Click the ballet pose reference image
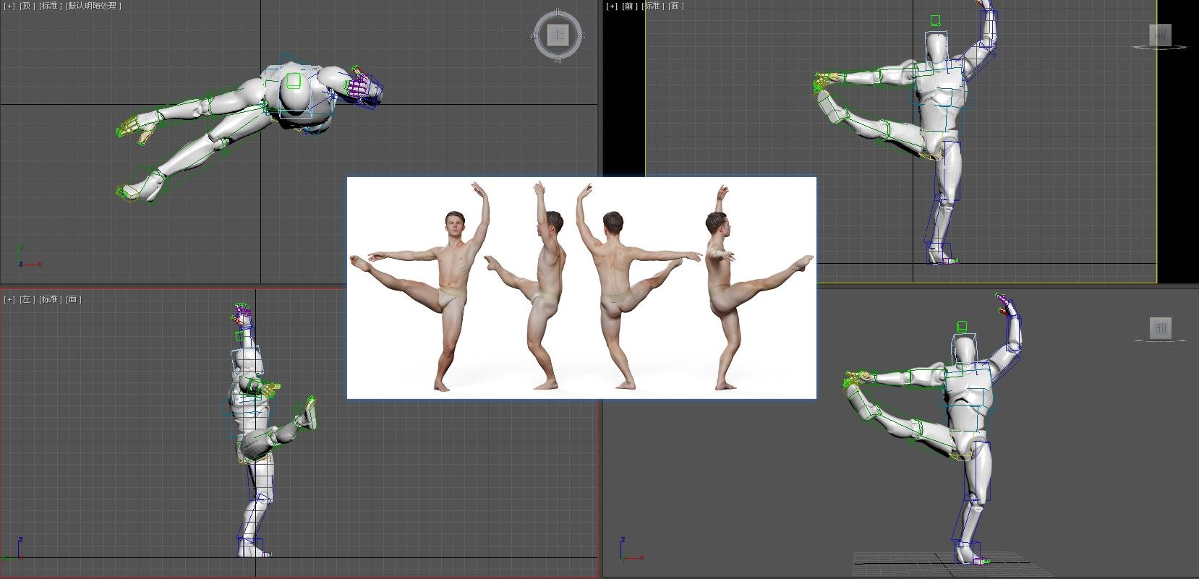 click(581, 288)
